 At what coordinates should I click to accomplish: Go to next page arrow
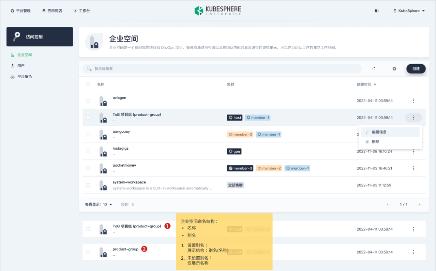pos(419,204)
